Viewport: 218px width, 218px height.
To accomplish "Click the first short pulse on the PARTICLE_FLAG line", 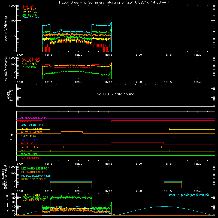I will (62, 147).
